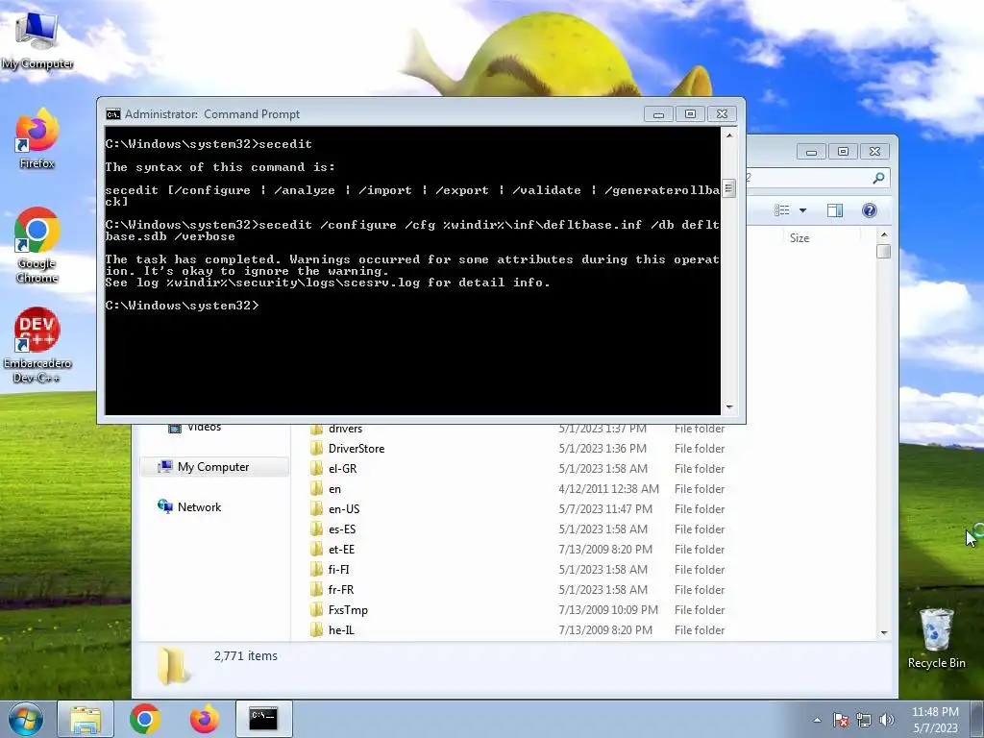The image size is (984, 738).
Task: Launch Firefox from desktop shortcut
Action: (37, 139)
